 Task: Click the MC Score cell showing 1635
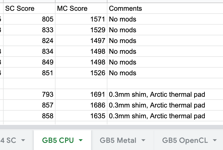[x=81, y=116]
